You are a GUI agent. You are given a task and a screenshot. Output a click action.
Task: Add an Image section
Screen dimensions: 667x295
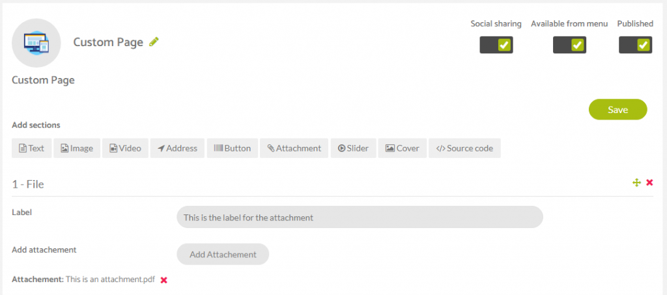(77, 148)
